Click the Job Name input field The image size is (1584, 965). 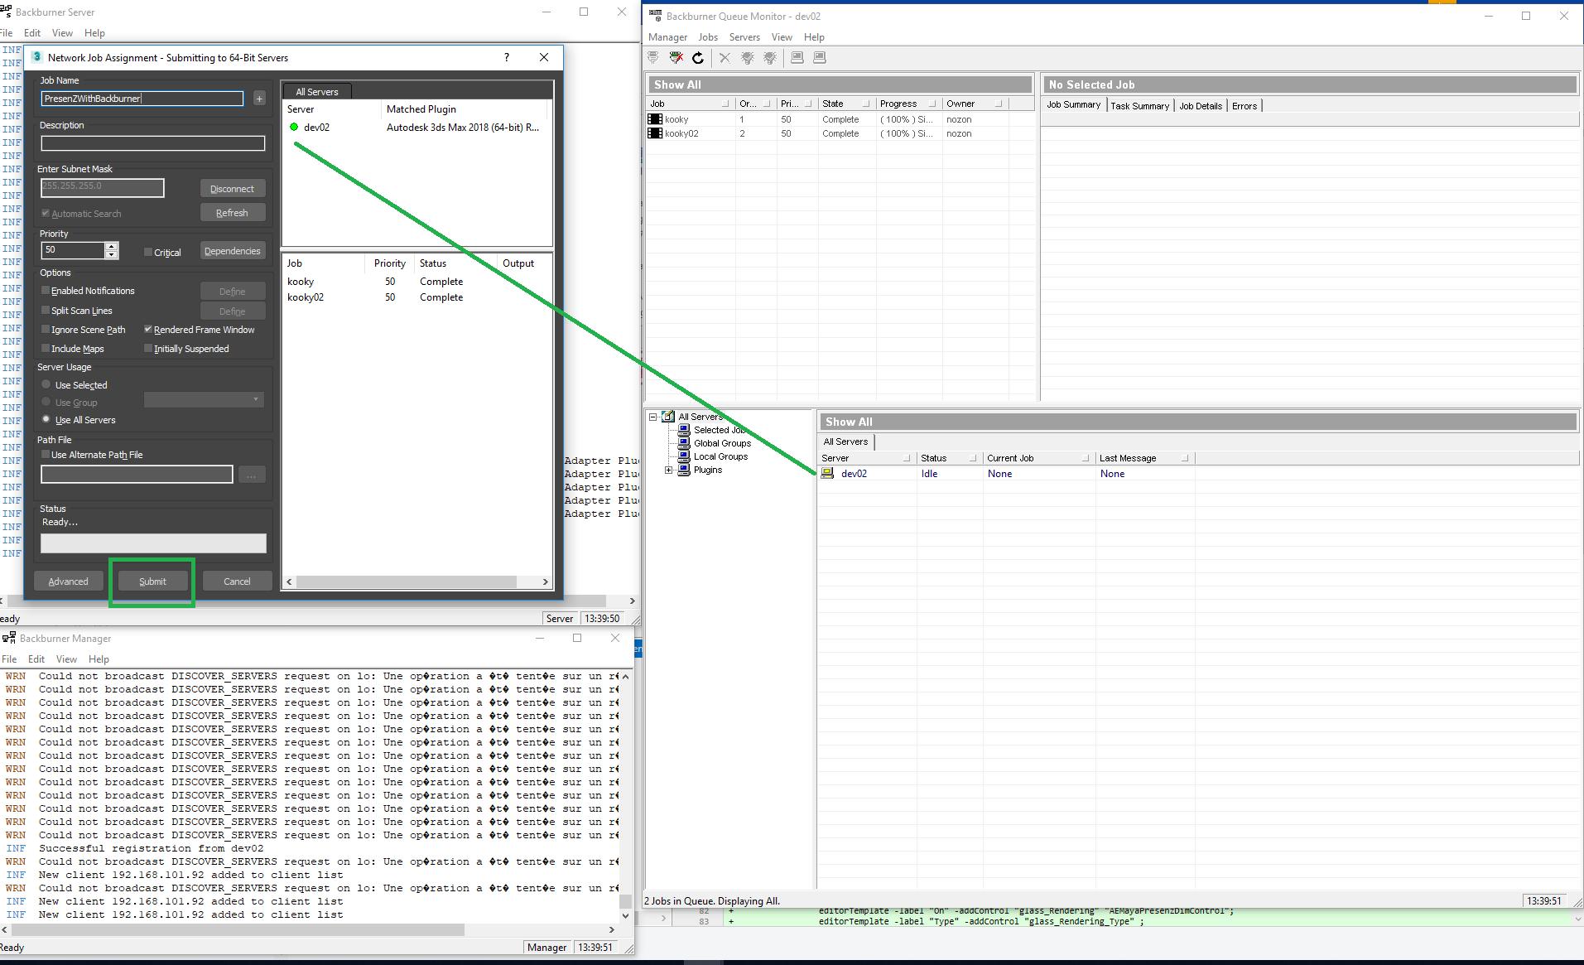pos(142,99)
